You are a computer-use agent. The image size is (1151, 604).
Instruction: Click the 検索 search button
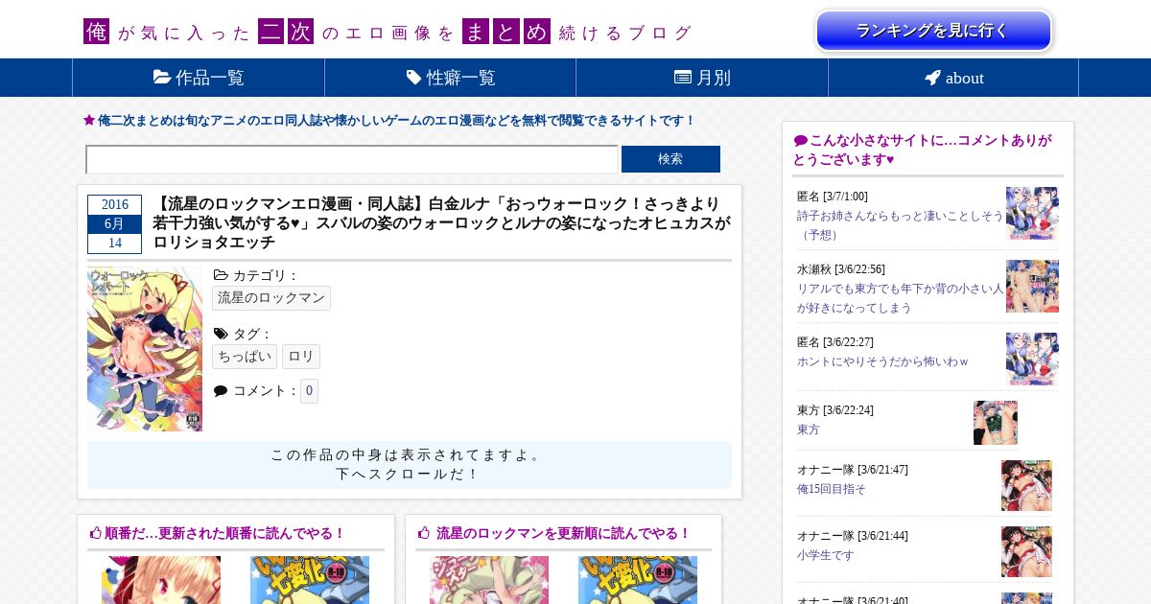pyautogui.click(x=670, y=159)
